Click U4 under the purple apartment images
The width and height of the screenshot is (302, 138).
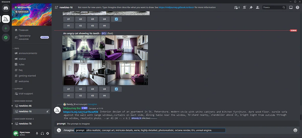pos(104,89)
